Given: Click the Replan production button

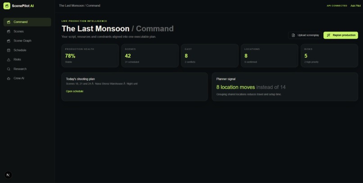Looking at the screenshot, I should [x=340, y=35].
